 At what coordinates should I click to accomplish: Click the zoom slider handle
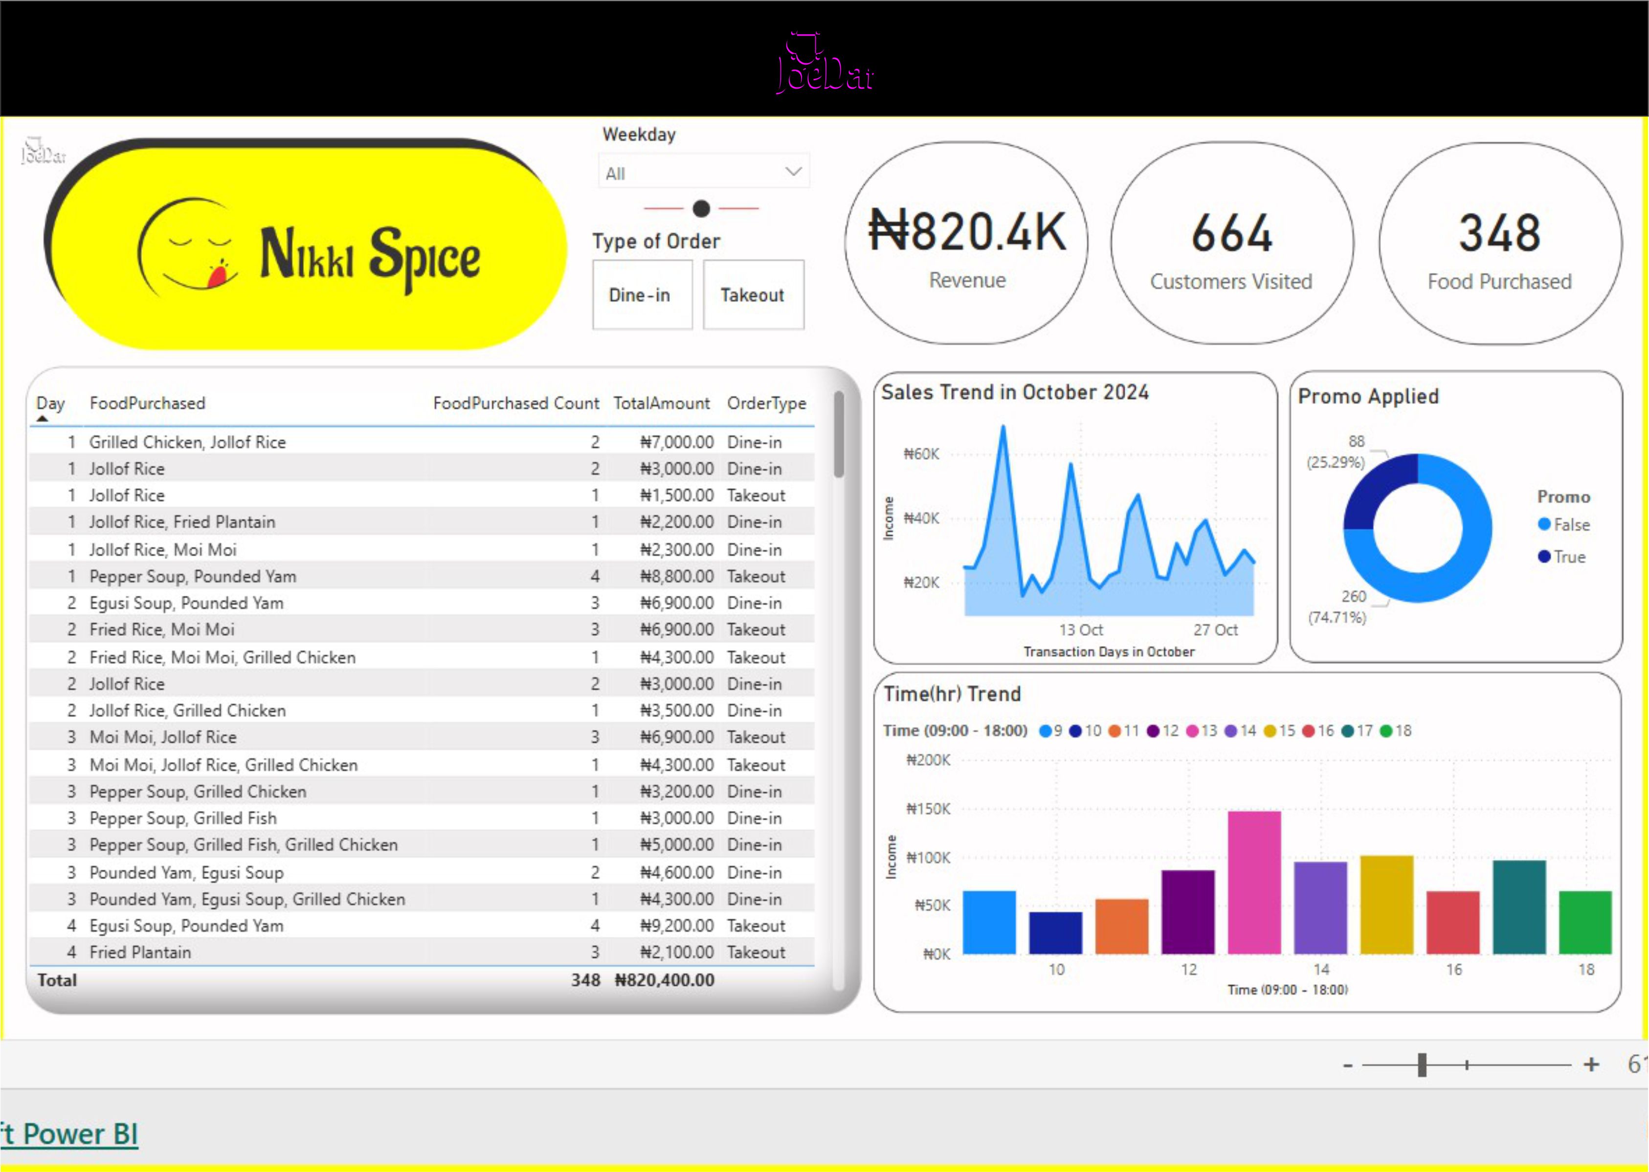[x=1422, y=1065]
